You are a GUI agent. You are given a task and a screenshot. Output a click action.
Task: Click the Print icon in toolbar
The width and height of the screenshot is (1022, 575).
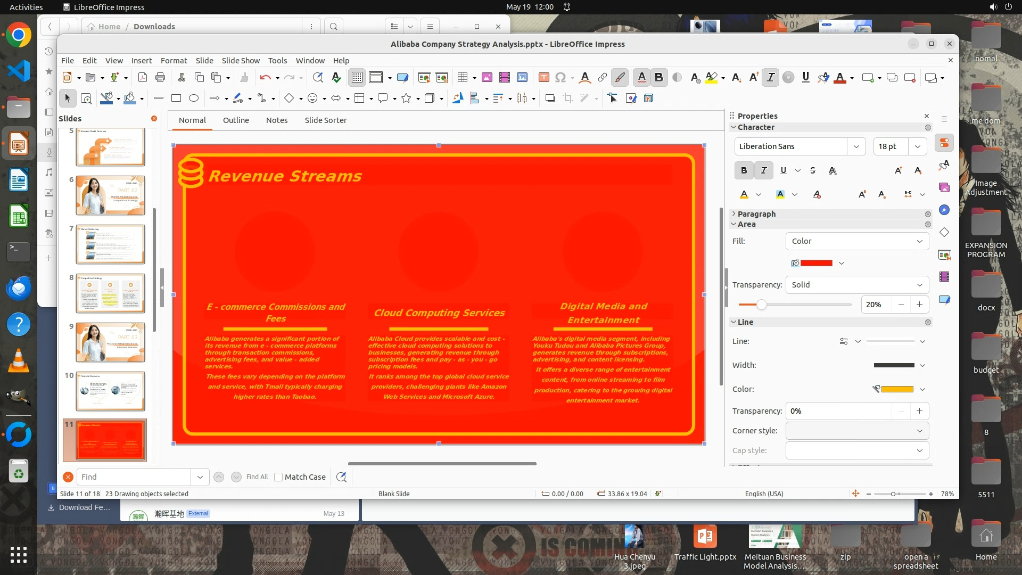tap(160, 78)
